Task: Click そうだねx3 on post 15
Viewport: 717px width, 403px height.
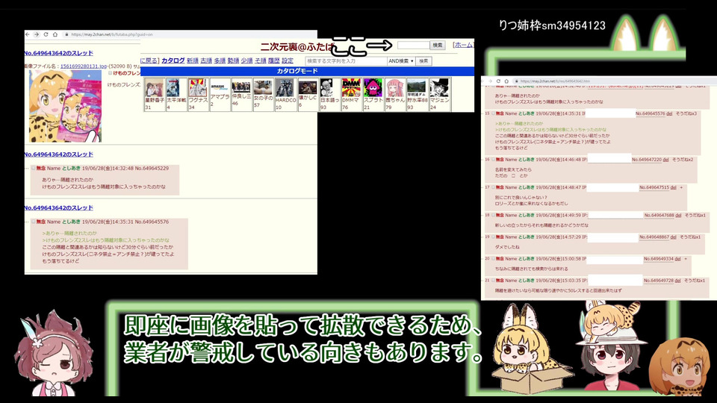Action: (686, 113)
